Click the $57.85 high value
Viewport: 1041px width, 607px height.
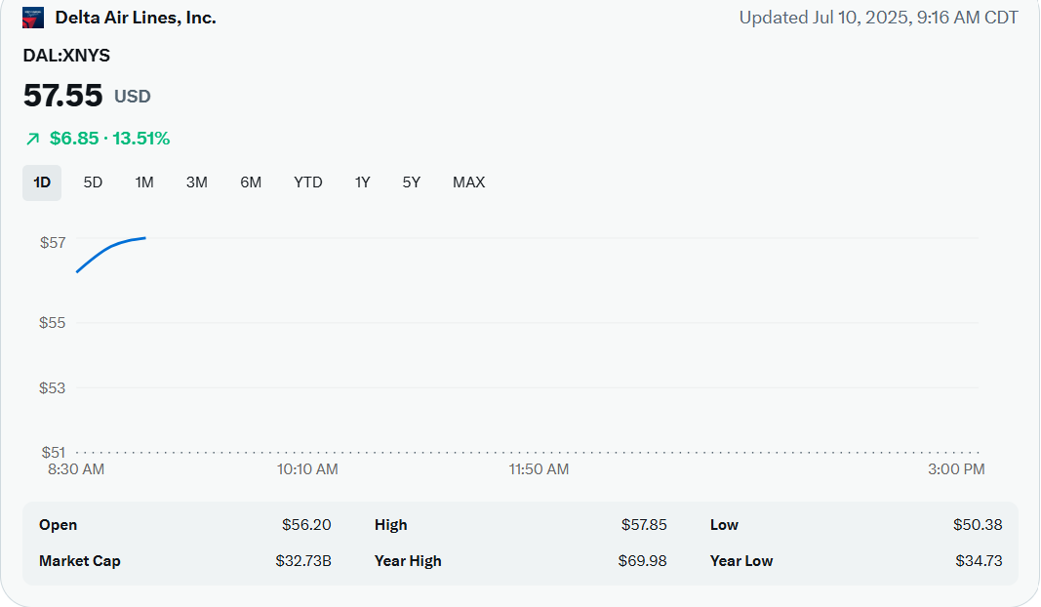(x=644, y=525)
